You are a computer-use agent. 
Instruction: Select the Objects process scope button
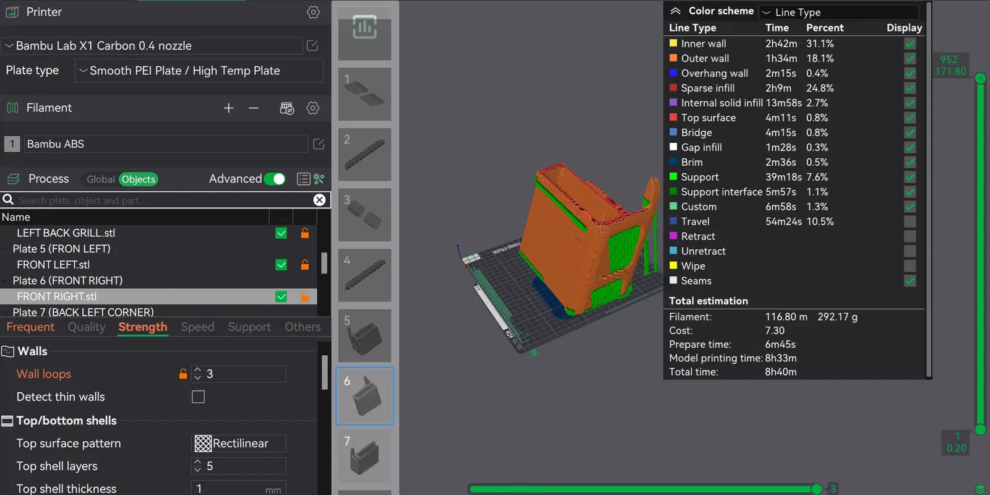click(x=138, y=179)
